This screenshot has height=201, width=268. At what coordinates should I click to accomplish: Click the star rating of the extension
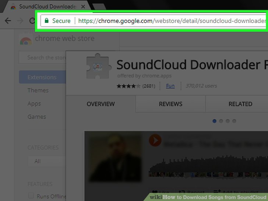pyautogui.click(x=128, y=86)
